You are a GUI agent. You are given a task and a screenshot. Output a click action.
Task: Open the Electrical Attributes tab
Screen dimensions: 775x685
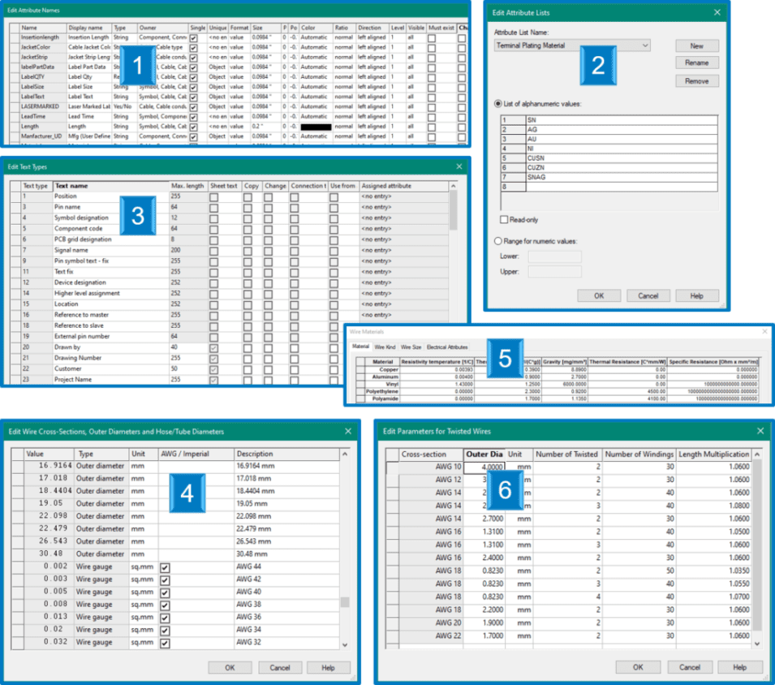[x=448, y=346]
